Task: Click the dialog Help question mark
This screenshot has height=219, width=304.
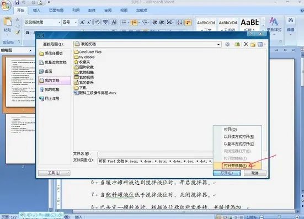Action: click(x=250, y=34)
